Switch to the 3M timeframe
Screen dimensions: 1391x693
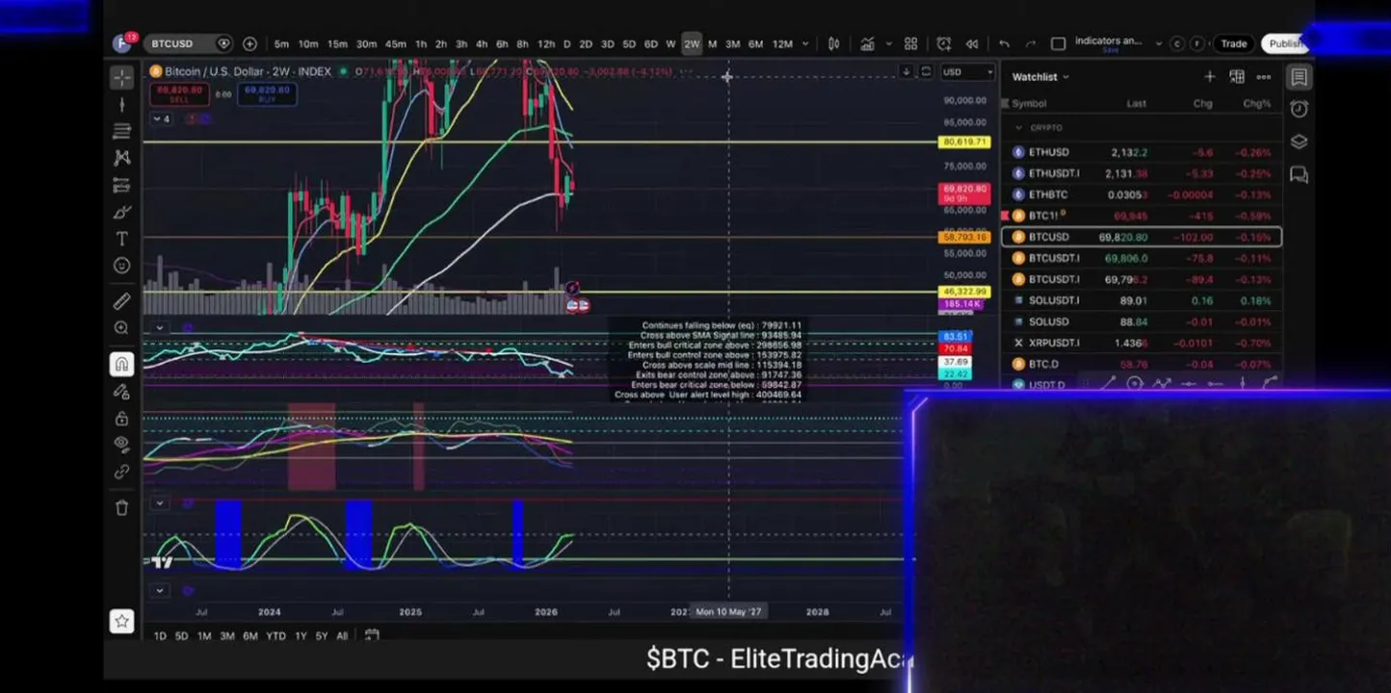click(732, 43)
